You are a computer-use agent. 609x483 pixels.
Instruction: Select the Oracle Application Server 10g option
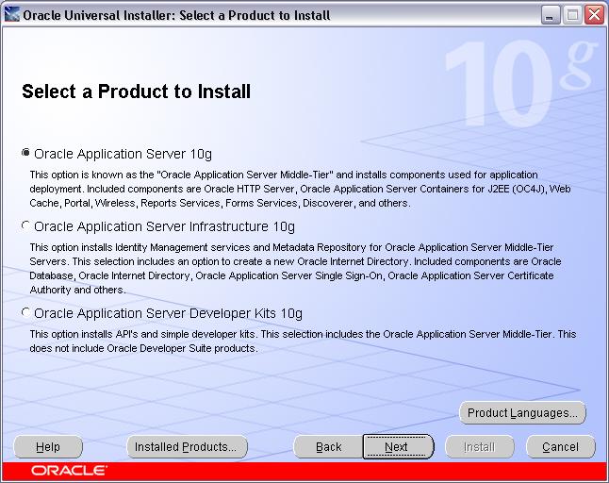point(25,154)
